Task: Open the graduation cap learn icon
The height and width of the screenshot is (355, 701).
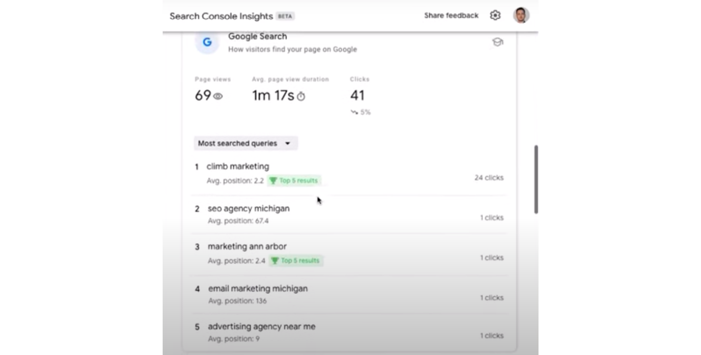Action: pos(497,42)
